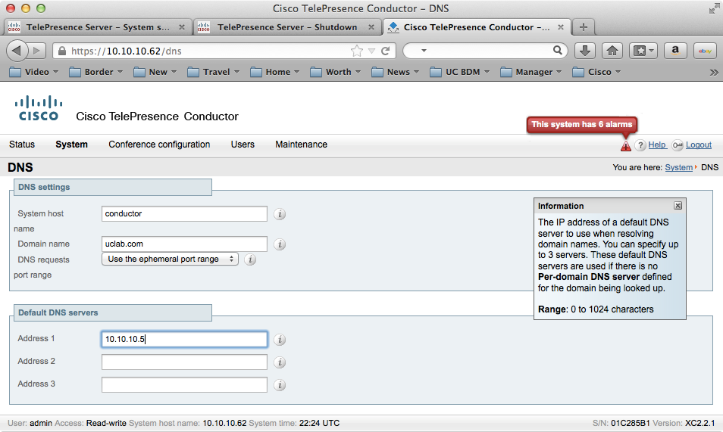723x432 pixels.
Task: Close the TelePresence Server Shutdown tab
Action: [371, 27]
